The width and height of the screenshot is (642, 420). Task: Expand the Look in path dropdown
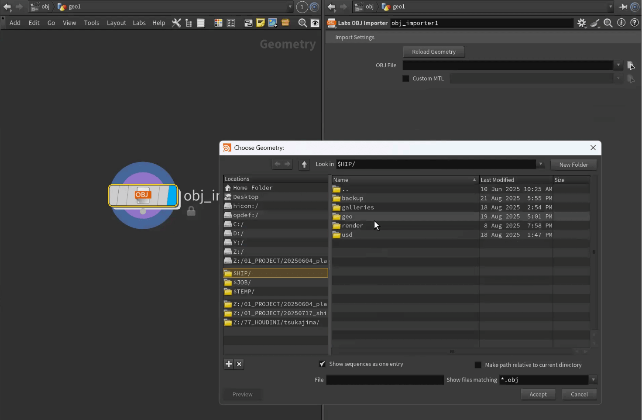click(540, 164)
